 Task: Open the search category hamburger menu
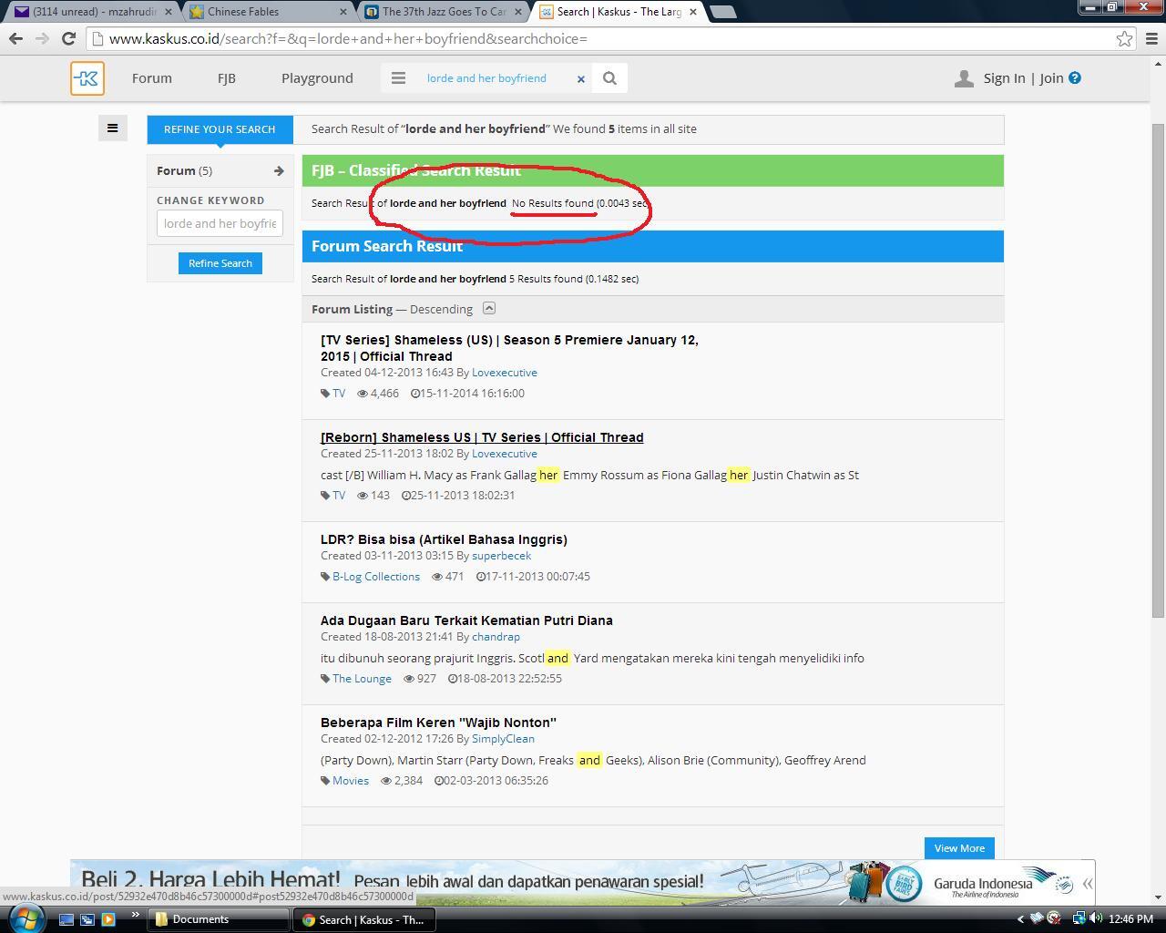(x=398, y=78)
